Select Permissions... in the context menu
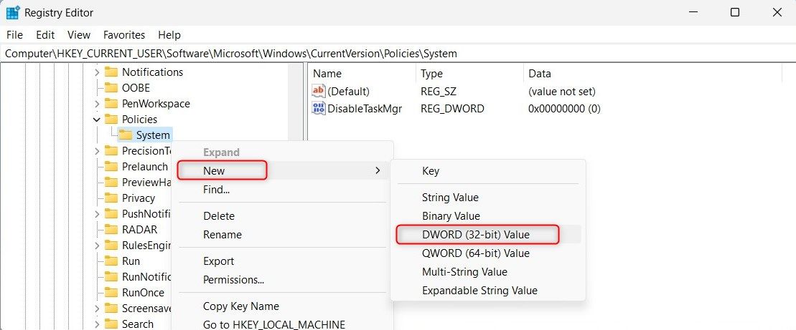This screenshot has width=796, height=330. pyautogui.click(x=233, y=280)
